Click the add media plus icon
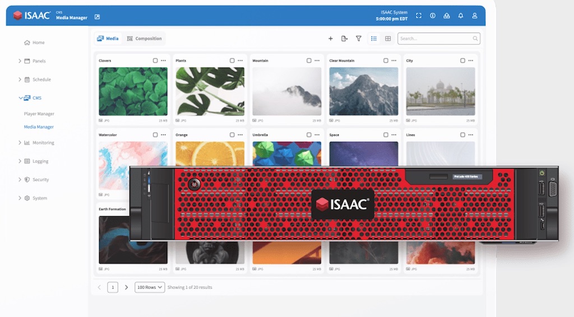This screenshot has width=574, height=317. (x=330, y=39)
